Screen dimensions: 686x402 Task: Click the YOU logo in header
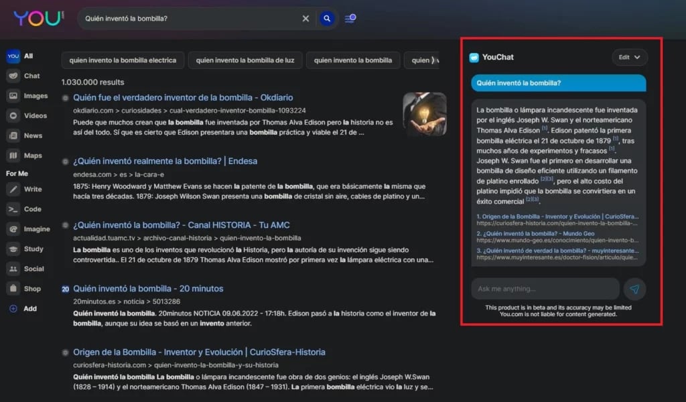pos(38,18)
